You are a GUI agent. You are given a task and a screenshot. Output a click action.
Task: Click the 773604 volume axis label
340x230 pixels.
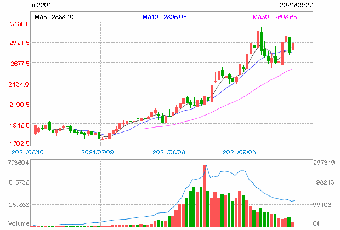click(x=19, y=163)
